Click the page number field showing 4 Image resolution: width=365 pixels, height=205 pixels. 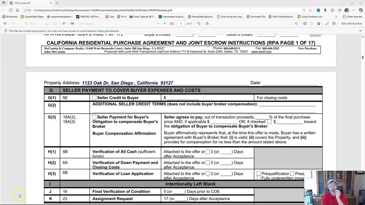(181, 24)
